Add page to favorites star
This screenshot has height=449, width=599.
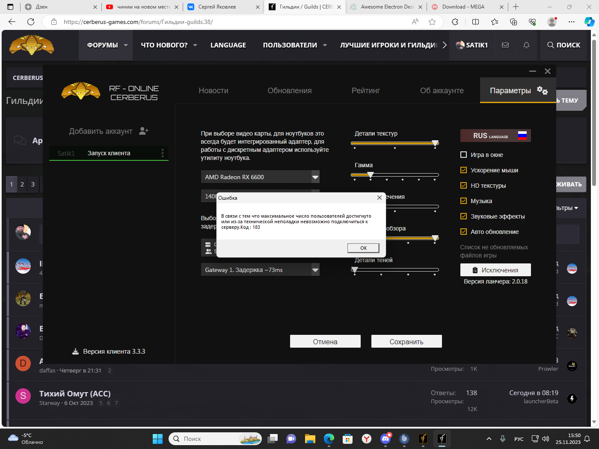pyautogui.click(x=432, y=22)
